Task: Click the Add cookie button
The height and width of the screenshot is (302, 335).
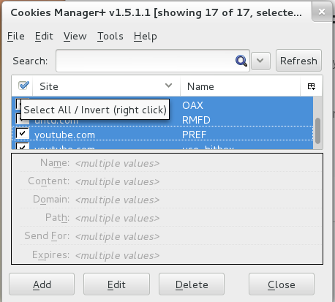Action: pos(42,284)
